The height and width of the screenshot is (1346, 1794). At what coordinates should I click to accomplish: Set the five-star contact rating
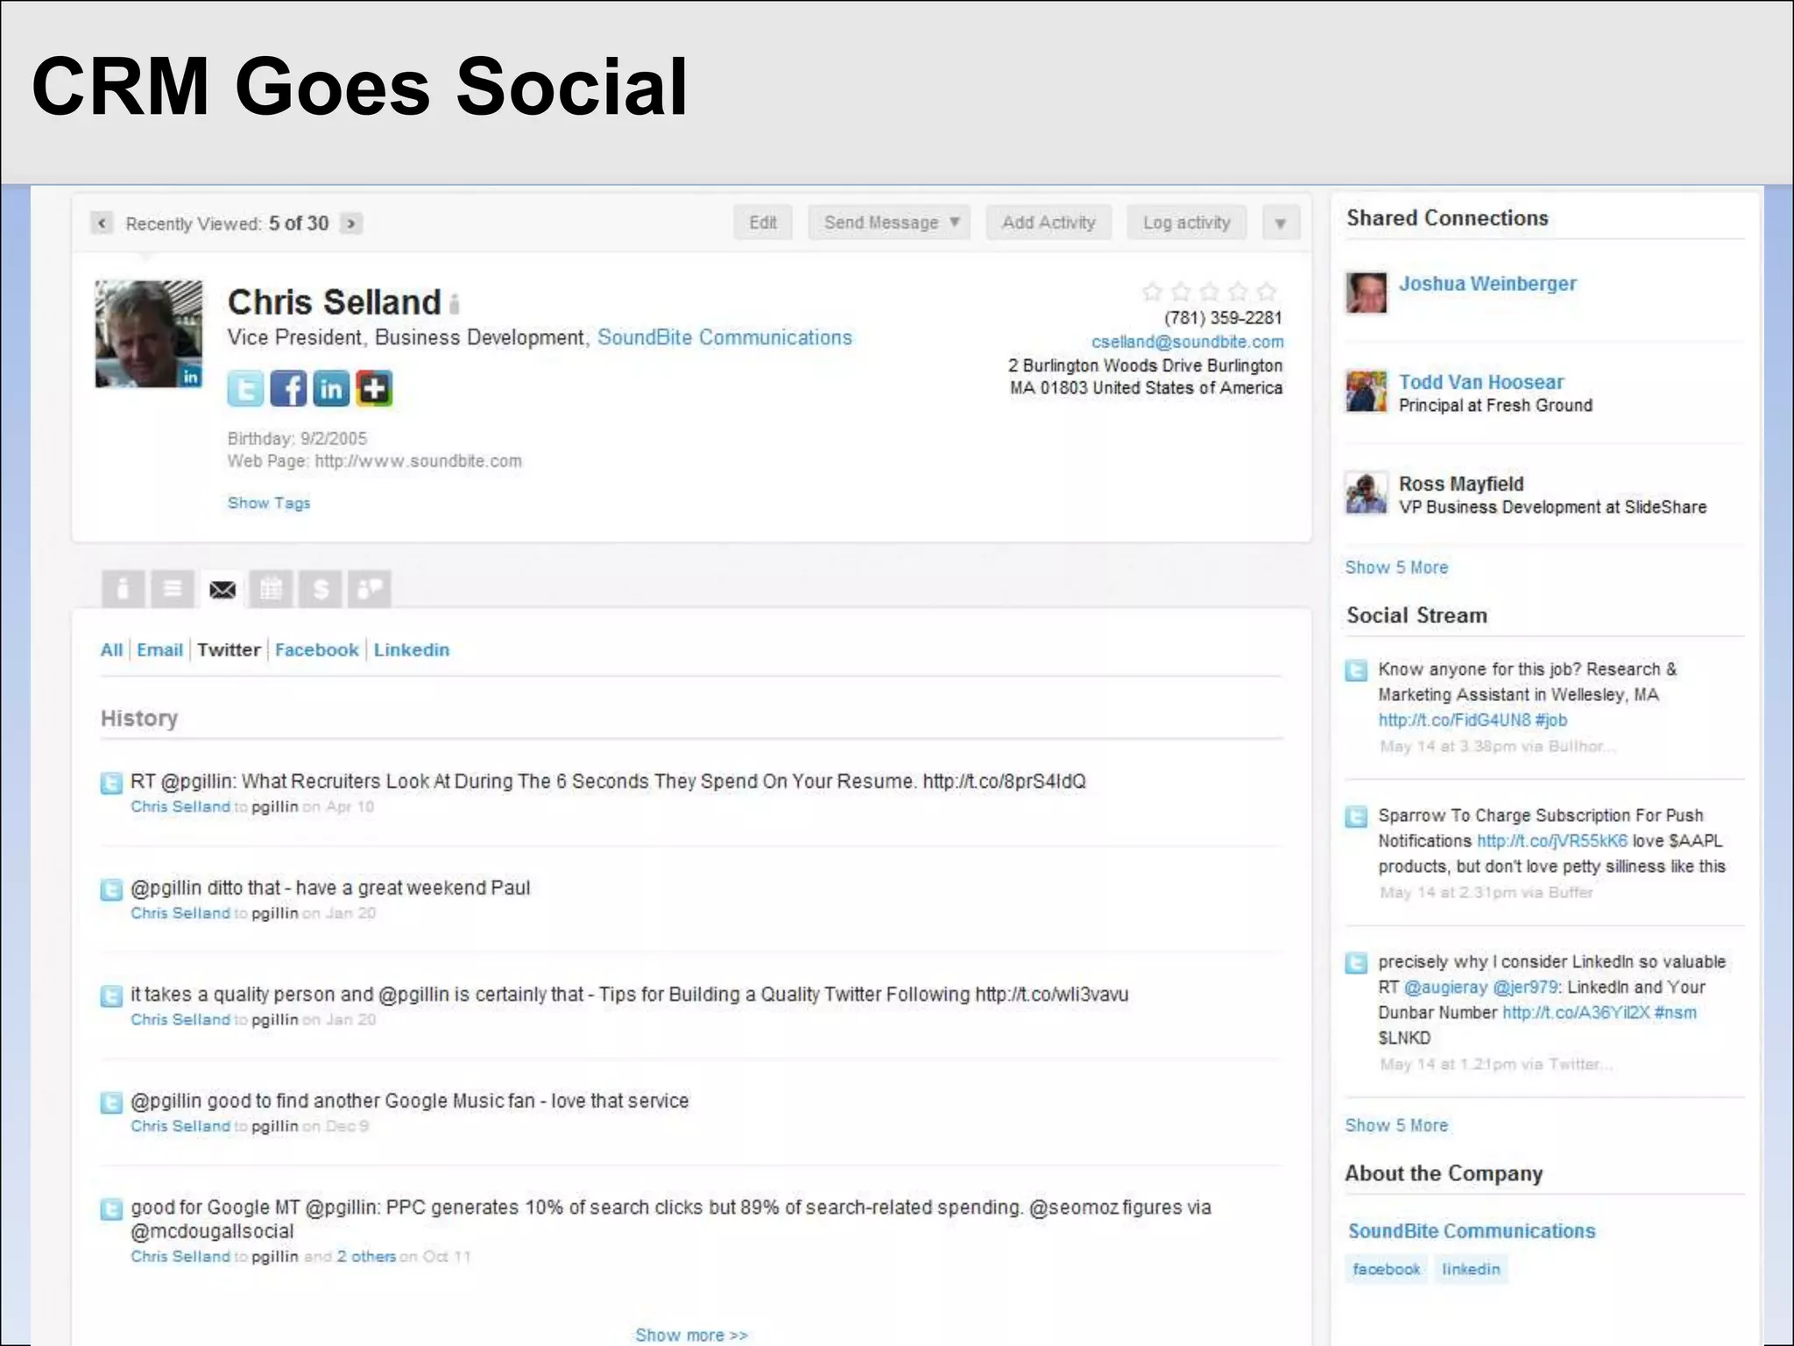(x=1266, y=292)
